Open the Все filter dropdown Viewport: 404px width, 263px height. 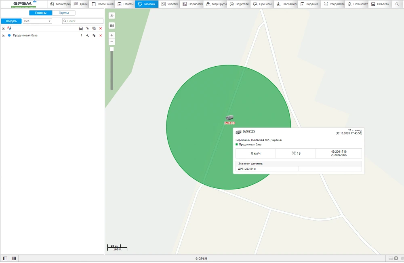pyautogui.click(x=37, y=21)
